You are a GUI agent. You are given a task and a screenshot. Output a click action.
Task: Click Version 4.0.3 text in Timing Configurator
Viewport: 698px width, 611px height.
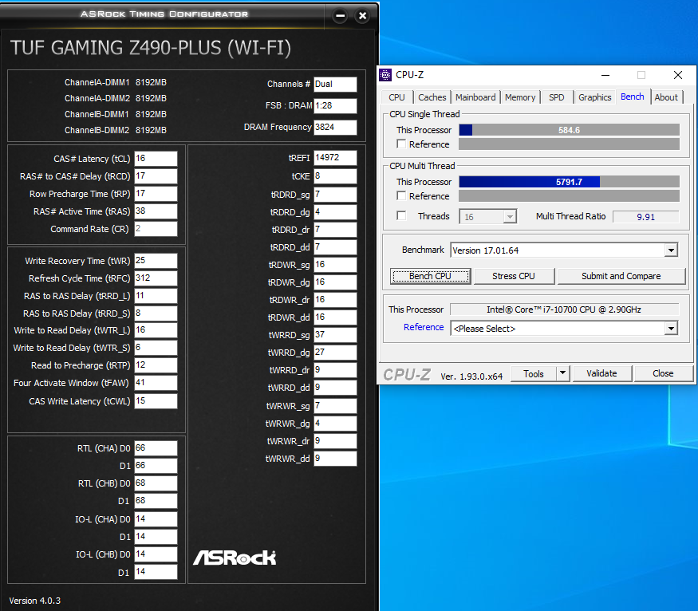35,601
